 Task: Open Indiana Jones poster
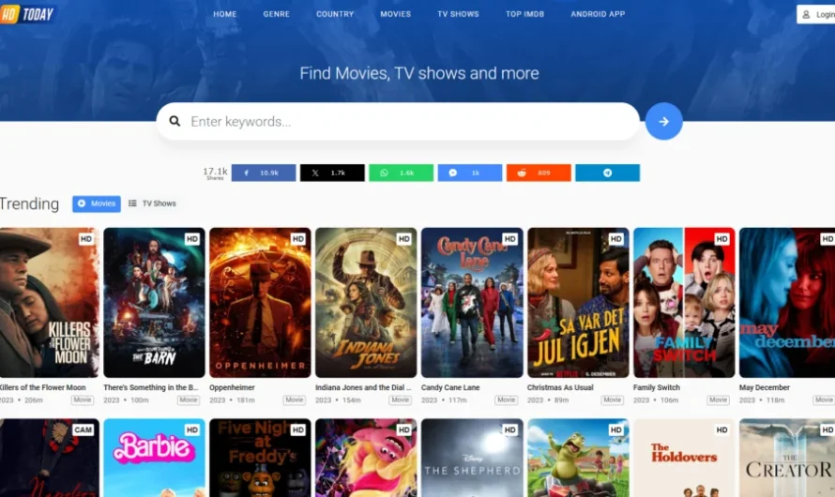pos(366,303)
